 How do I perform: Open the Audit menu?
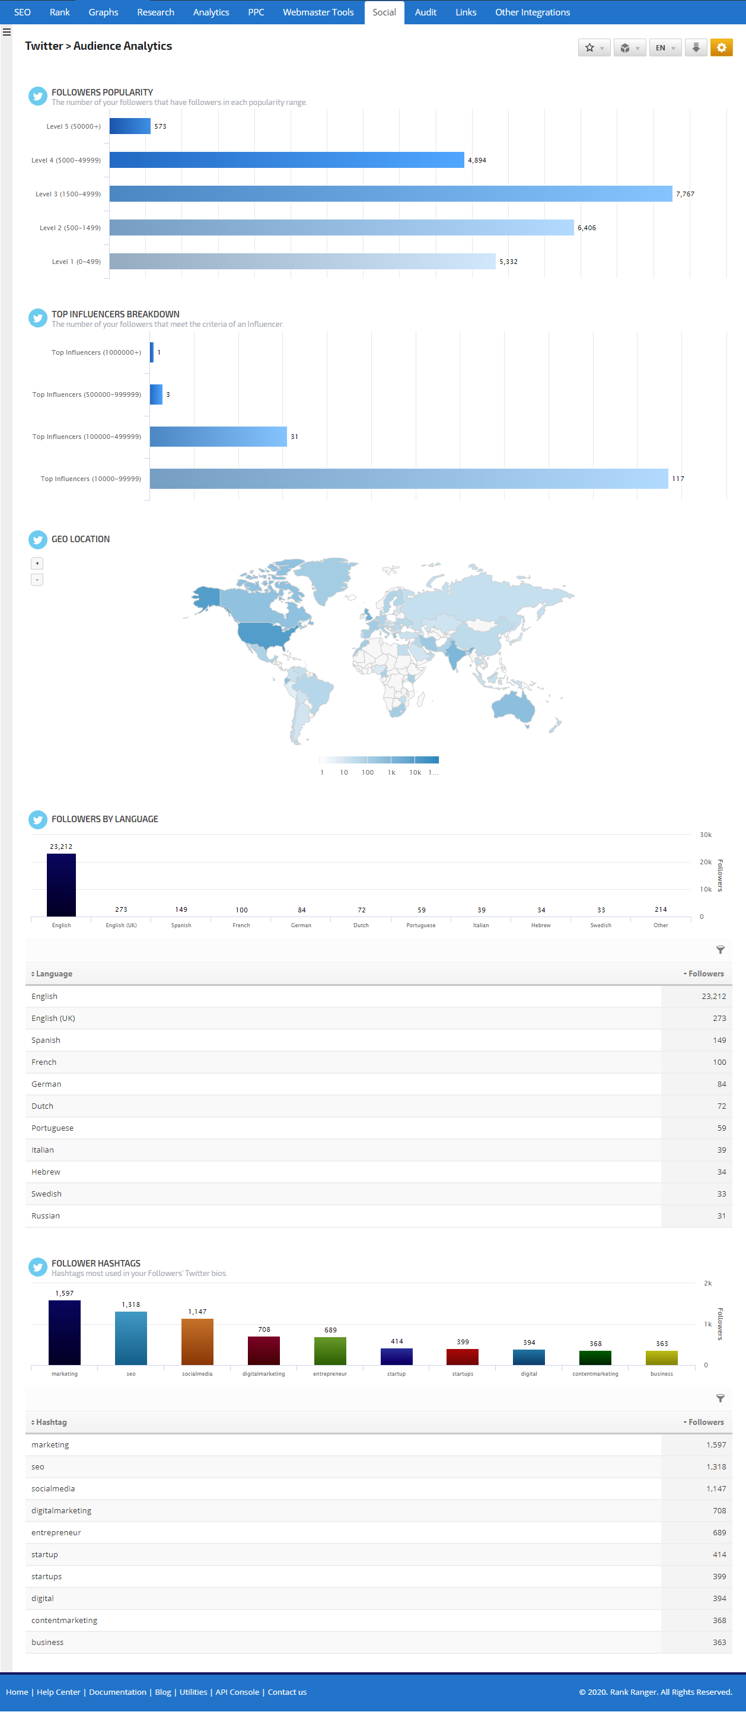[425, 12]
